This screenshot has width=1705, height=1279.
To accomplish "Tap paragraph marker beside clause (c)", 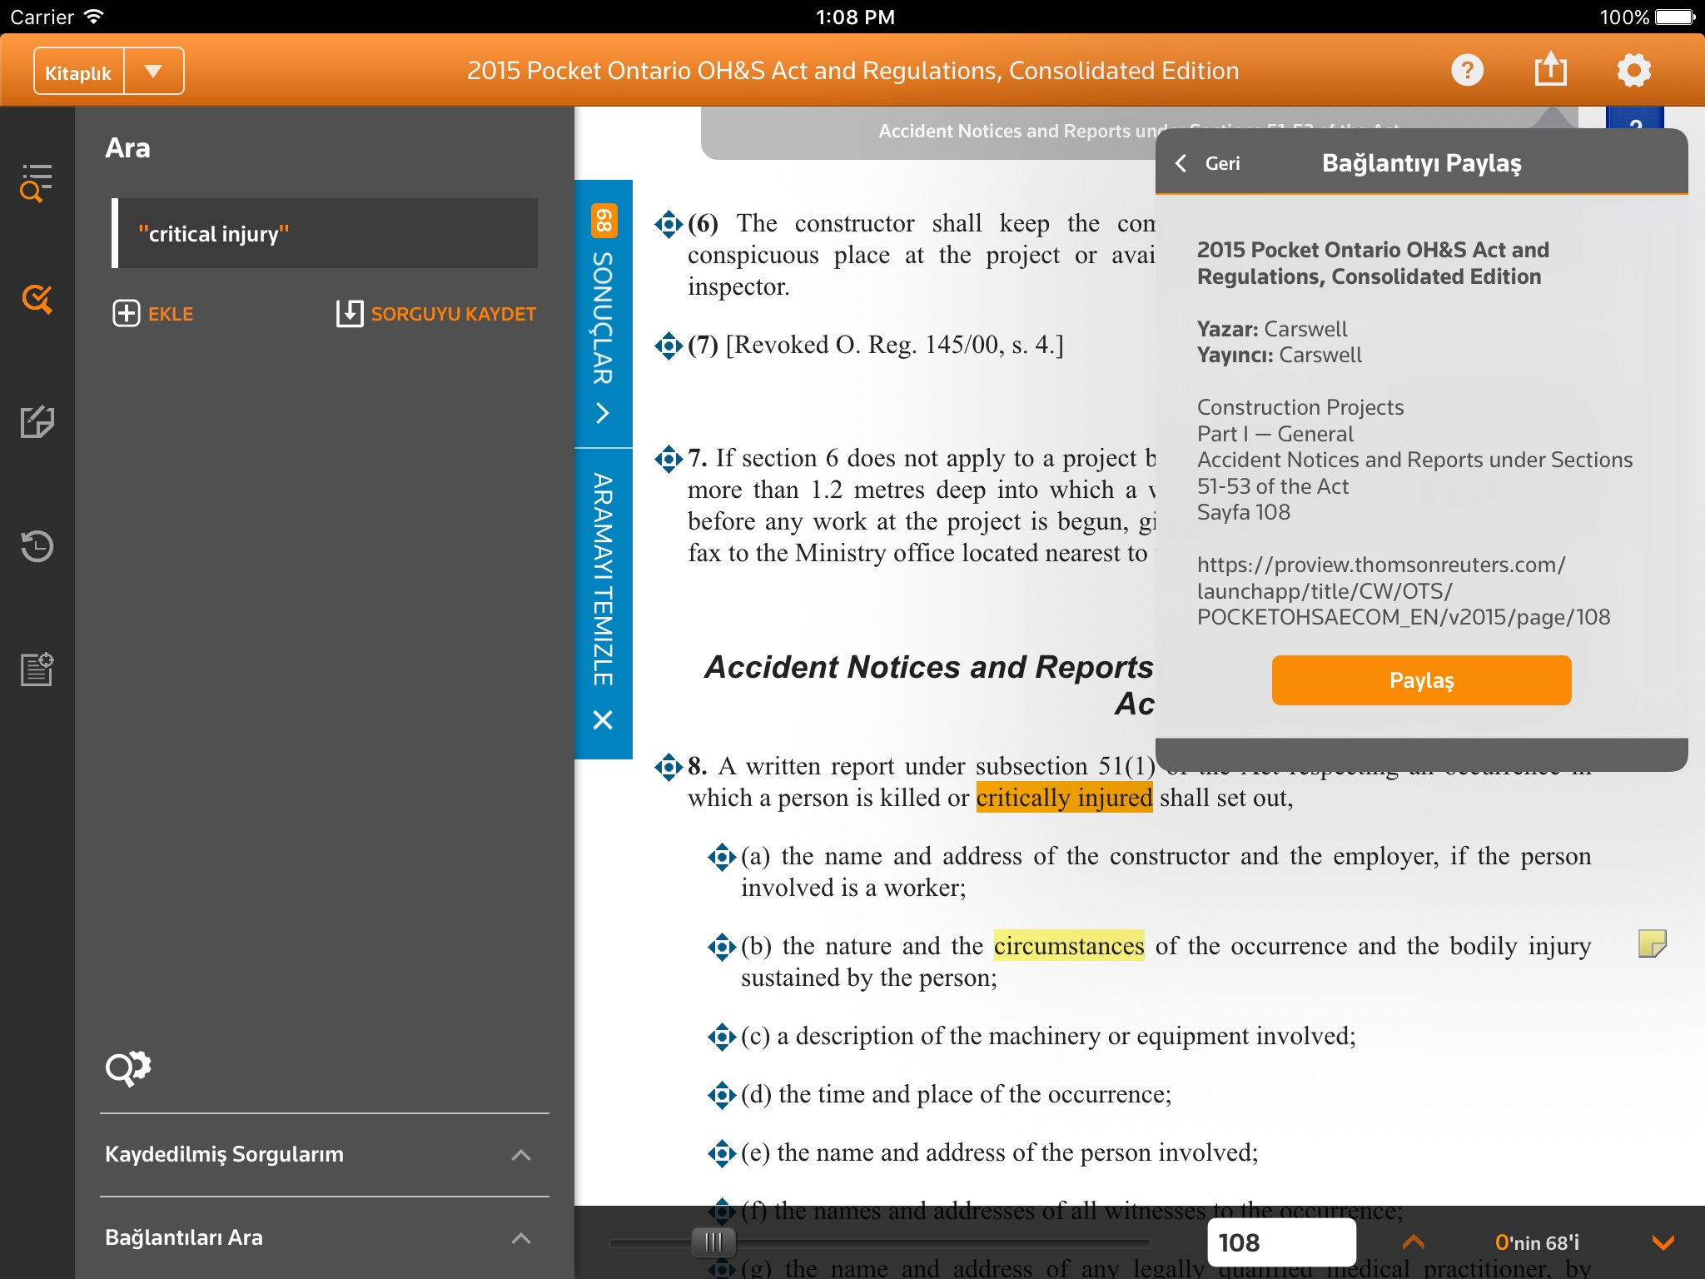I will click(x=722, y=1036).
